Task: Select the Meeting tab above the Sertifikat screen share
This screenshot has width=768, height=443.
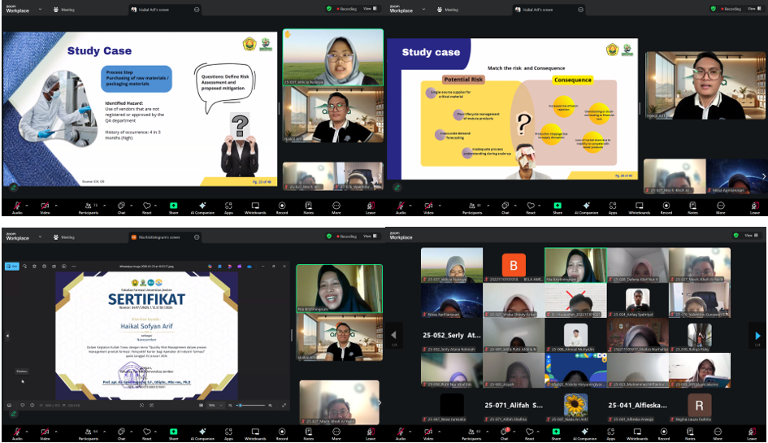Action: click(63, 237)
